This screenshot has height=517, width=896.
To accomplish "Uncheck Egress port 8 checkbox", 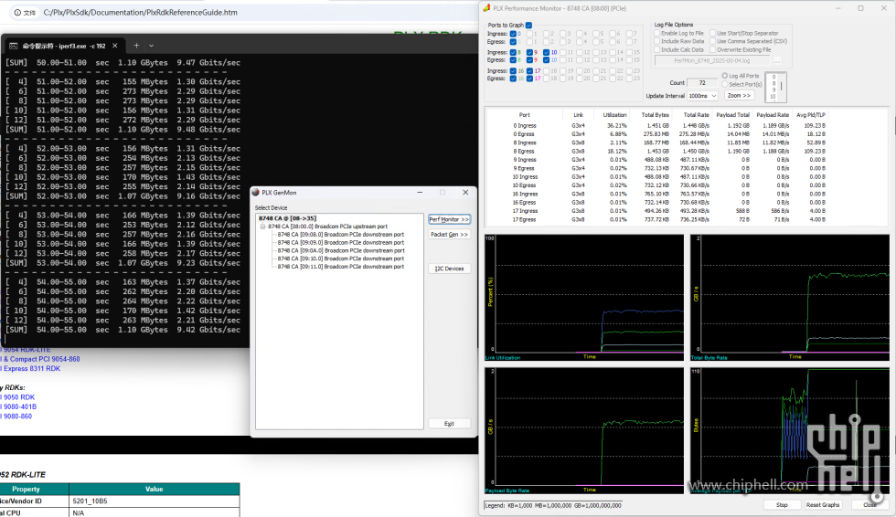I will click(513, 60).
